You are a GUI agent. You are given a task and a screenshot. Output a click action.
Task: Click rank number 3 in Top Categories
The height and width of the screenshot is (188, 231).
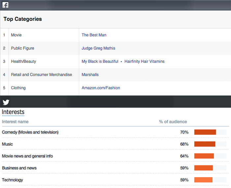[x=4, y=61]
